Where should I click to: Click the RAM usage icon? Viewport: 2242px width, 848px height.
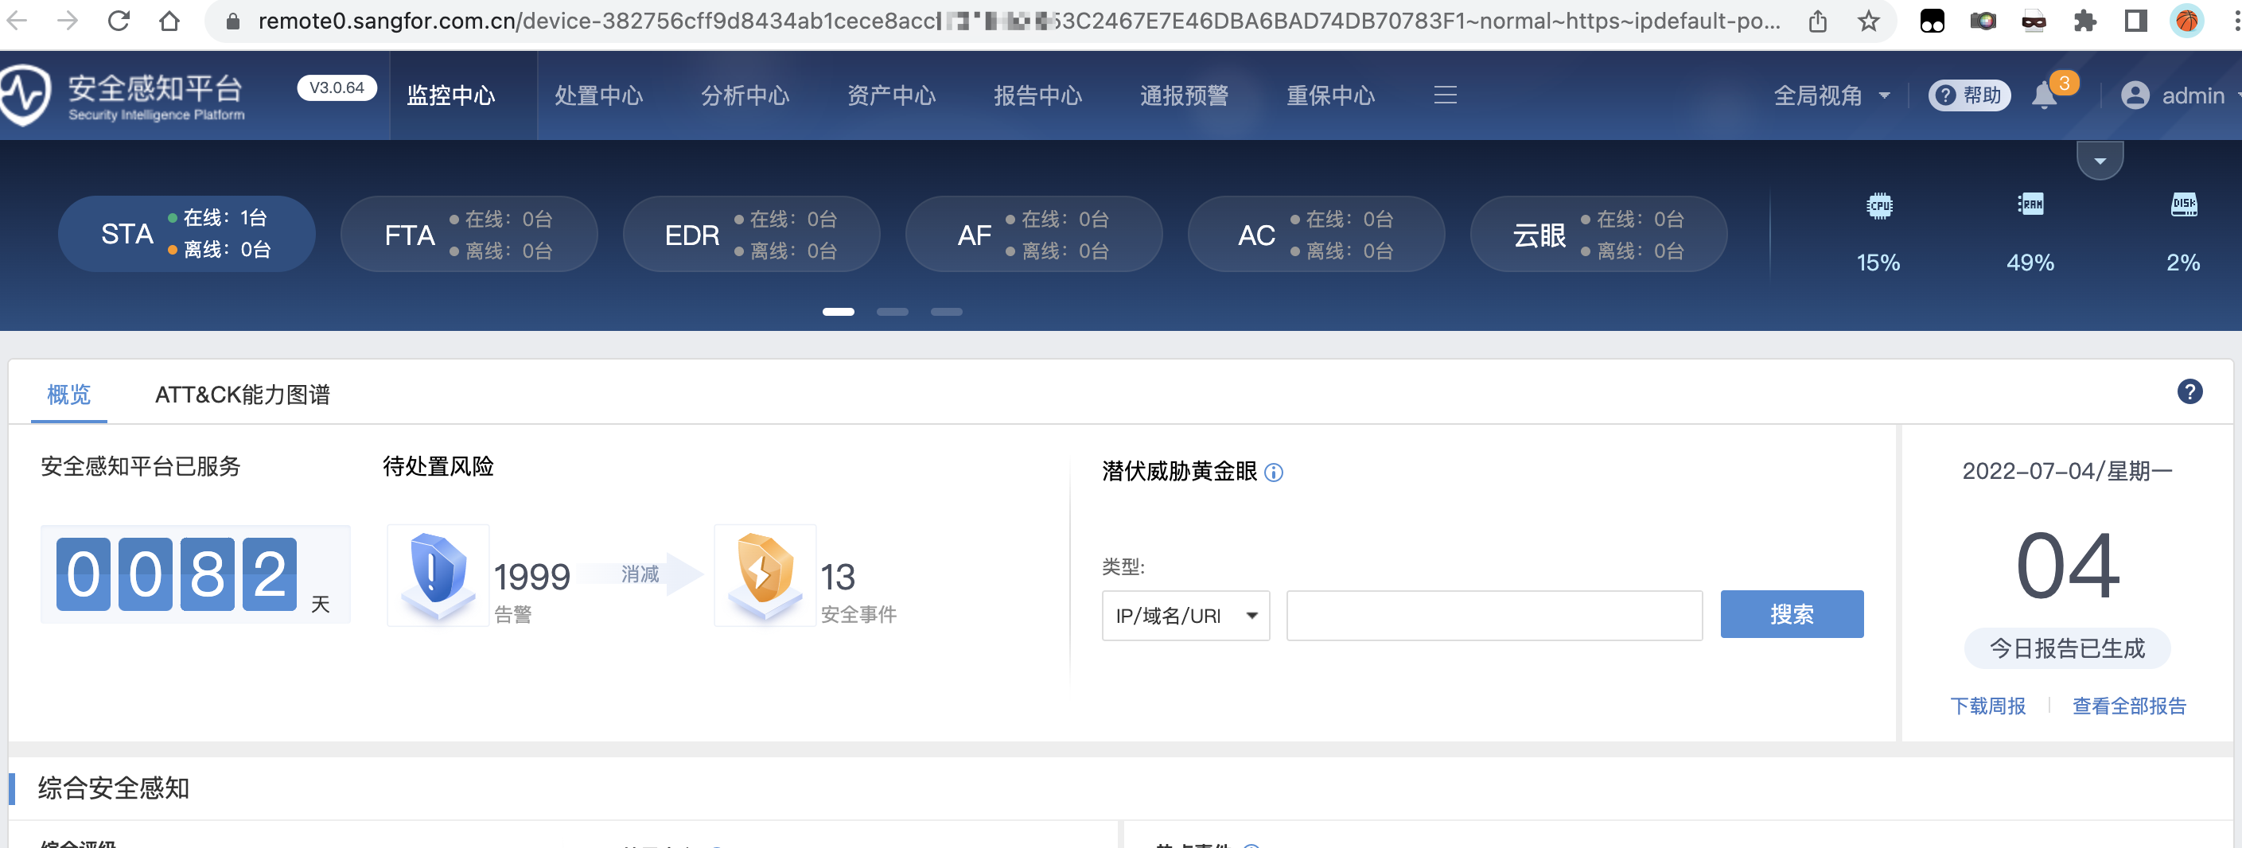point(2030,204)
